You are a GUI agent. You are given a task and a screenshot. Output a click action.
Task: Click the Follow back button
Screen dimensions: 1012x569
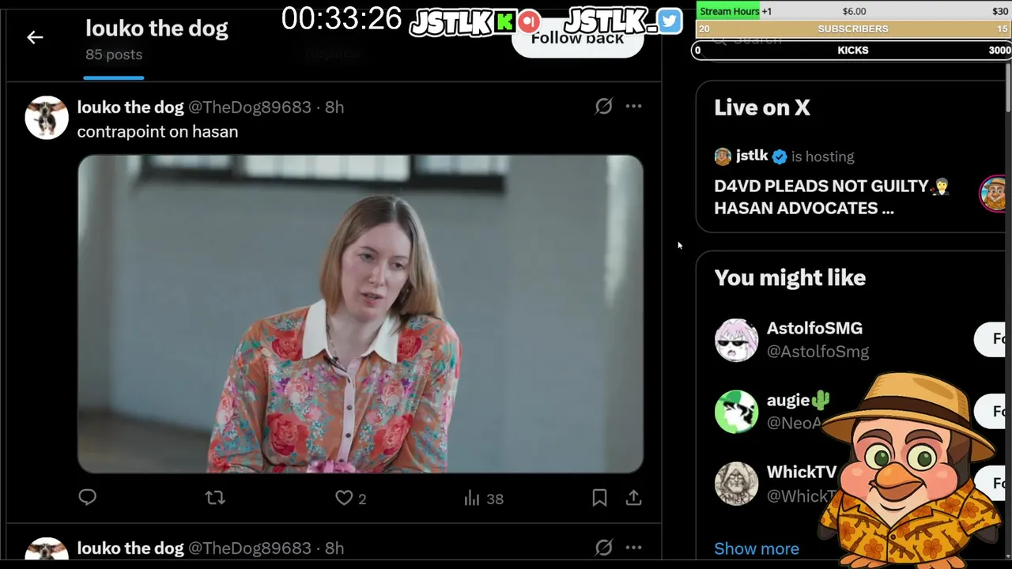[x=577, y=38]
